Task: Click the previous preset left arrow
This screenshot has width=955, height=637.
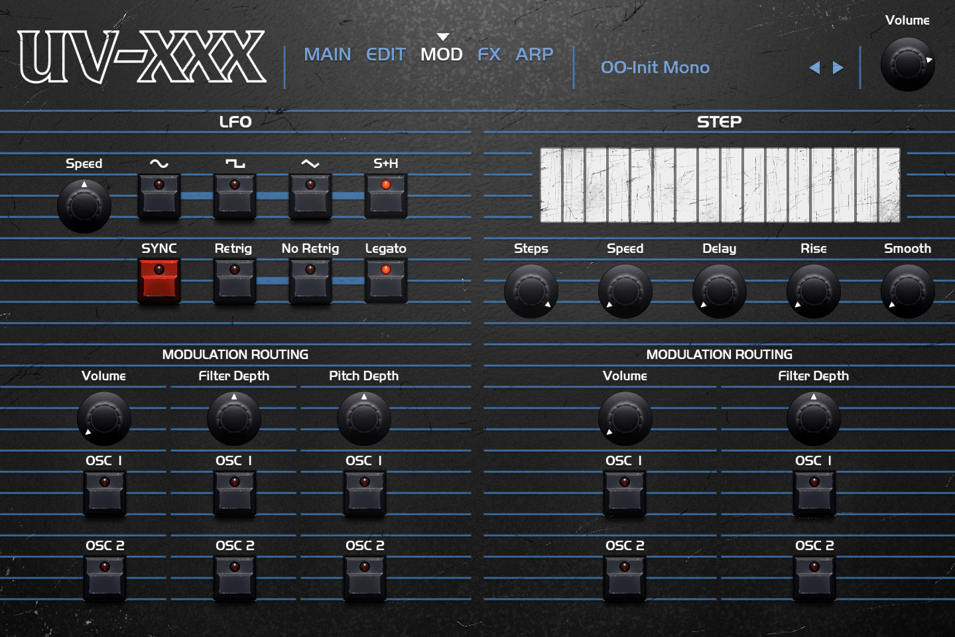Action: coord(814,68)
